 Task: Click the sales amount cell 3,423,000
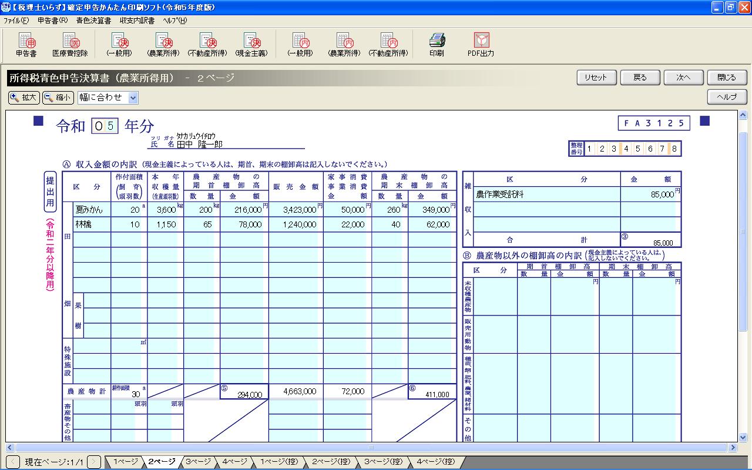point(296,209)
